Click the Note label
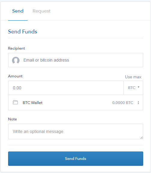Viewport: 151px width, 173px height. 12,119
